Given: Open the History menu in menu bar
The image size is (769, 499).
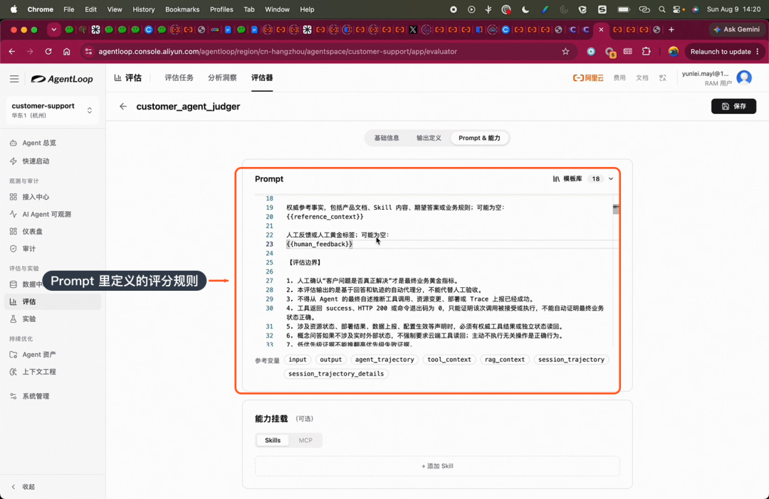Looking at the screenshot, I should coord(143,9).
